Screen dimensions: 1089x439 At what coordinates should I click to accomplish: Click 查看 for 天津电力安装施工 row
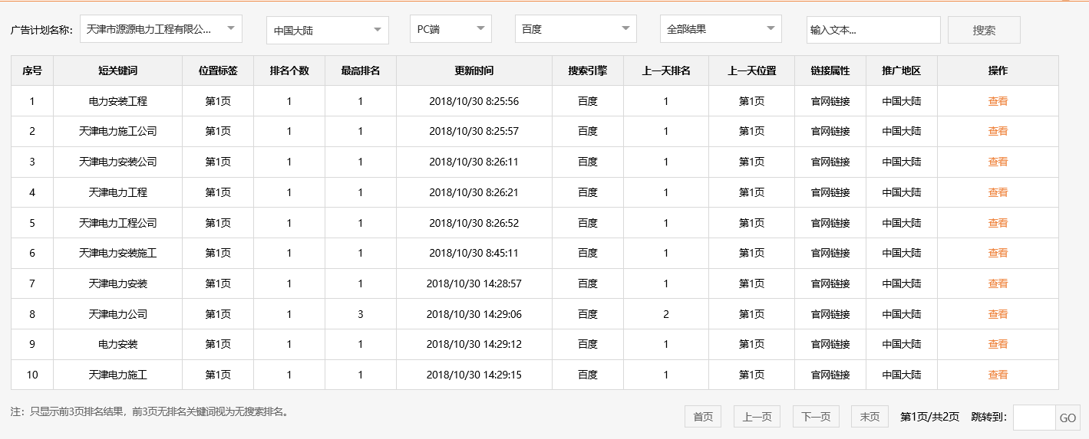click(998, 253)
